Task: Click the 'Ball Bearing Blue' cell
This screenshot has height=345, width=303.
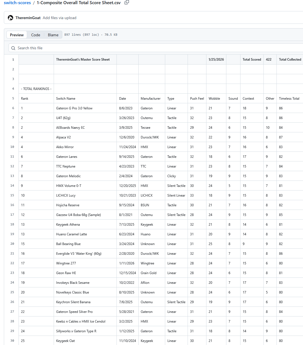Action: click(85, 244)
